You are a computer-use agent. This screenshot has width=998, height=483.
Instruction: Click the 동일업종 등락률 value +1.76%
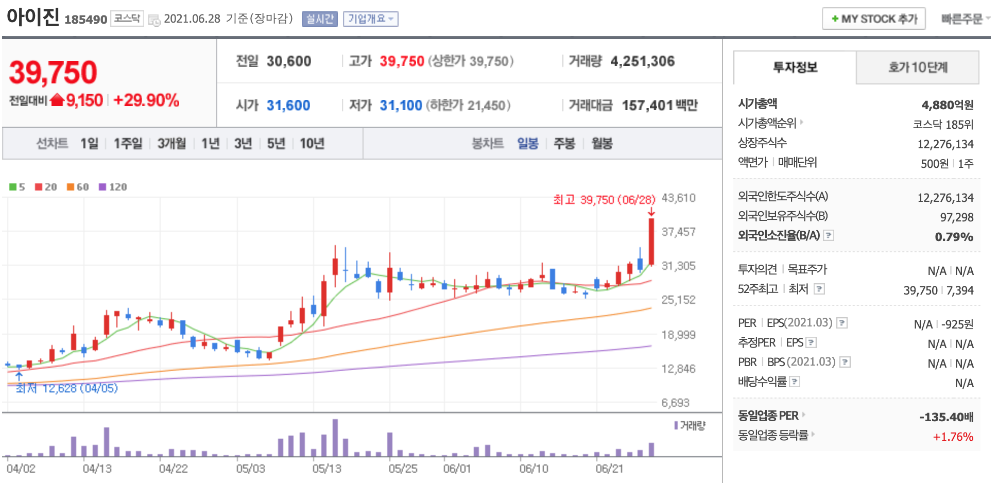(x=953, y=437)
